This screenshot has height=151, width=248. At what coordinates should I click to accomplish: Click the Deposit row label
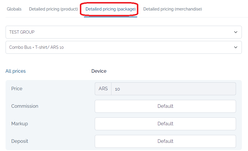pos(20,141)
